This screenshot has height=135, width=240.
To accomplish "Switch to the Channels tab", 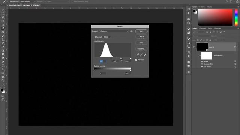I will [x=202, y=28].
